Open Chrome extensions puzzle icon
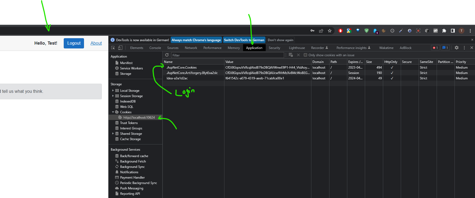The image size is (475, 198). [444, 31]
